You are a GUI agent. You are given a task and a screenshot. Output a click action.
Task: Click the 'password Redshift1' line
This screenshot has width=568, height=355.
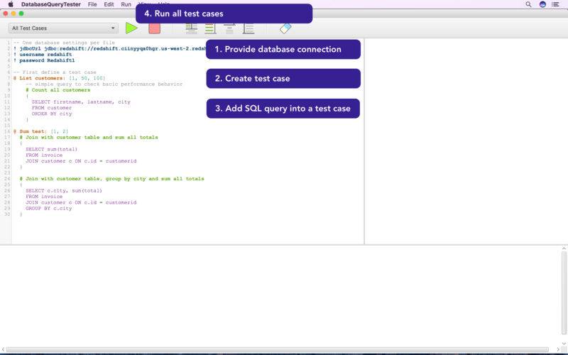(x=44, y=60)
